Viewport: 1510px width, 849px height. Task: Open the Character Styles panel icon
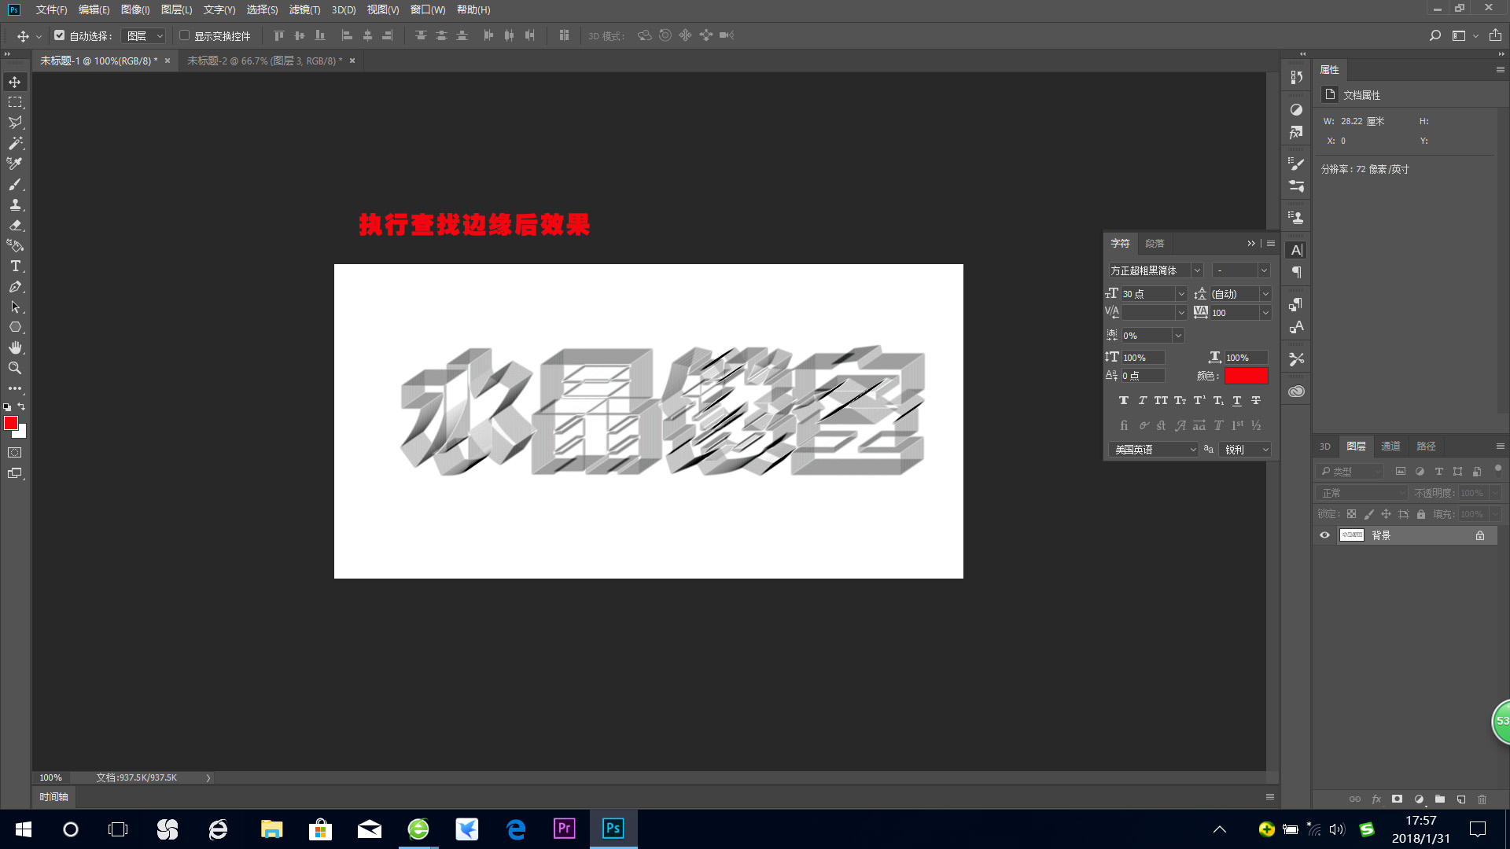coord(1295,328)
